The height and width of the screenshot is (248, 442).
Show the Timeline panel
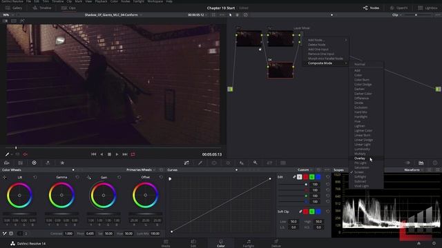pyautogui.click(x=42, y=8)
